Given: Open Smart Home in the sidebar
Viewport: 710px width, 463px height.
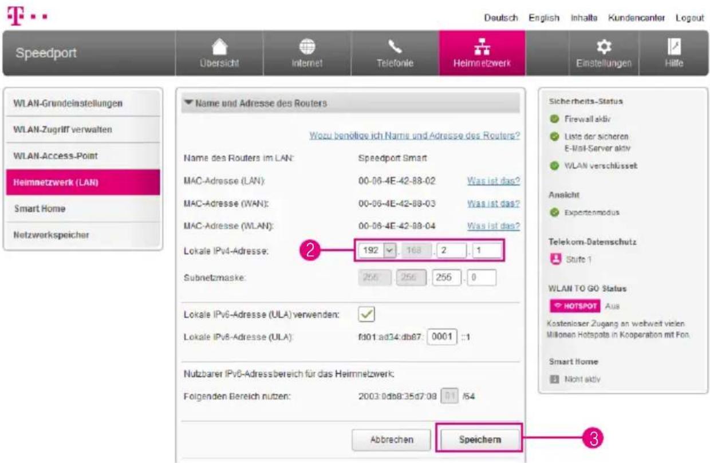Looking at the screenshot, I should [82, 209].
